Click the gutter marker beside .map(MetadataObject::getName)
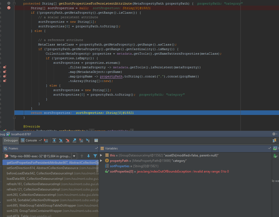Screen dimensions: 279x217 click(x=5, y=72)
